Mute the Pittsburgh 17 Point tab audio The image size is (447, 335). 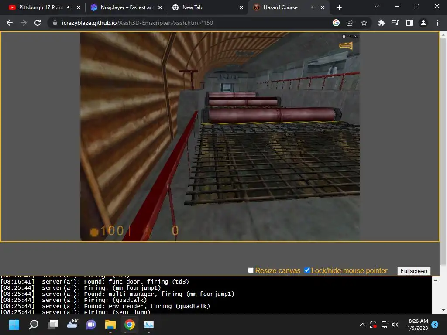[69, 7]
